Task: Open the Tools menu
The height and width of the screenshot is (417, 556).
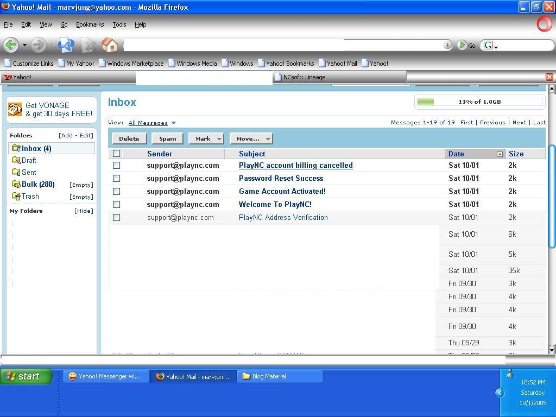Action: [x=119, y=24]
